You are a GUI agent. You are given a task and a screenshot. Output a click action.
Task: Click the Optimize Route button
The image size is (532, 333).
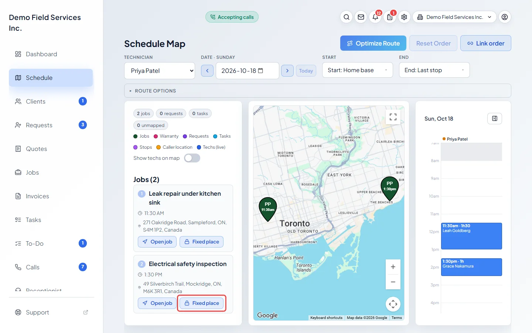(373, 43)
